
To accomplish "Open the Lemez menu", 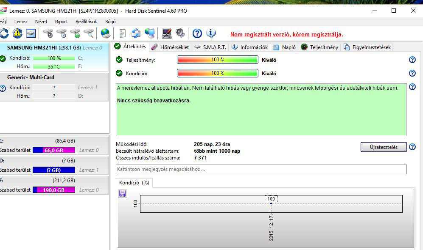I will 21,22.
